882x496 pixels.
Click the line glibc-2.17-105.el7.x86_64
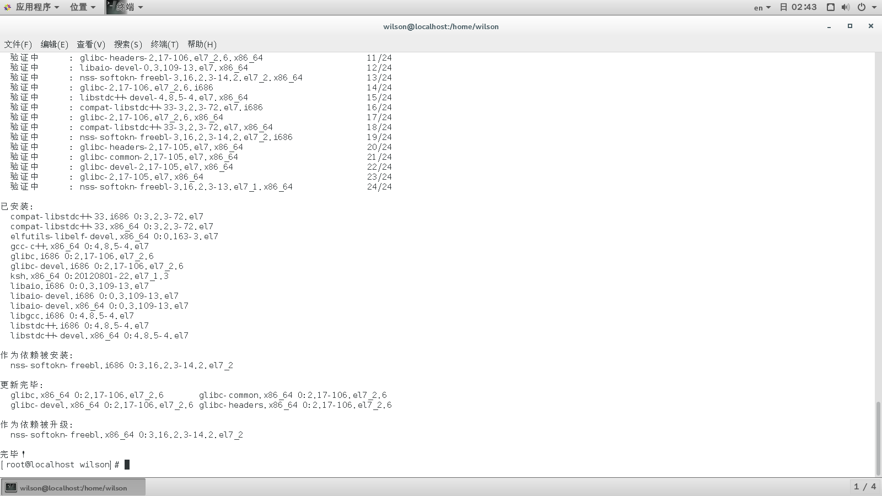142,177
